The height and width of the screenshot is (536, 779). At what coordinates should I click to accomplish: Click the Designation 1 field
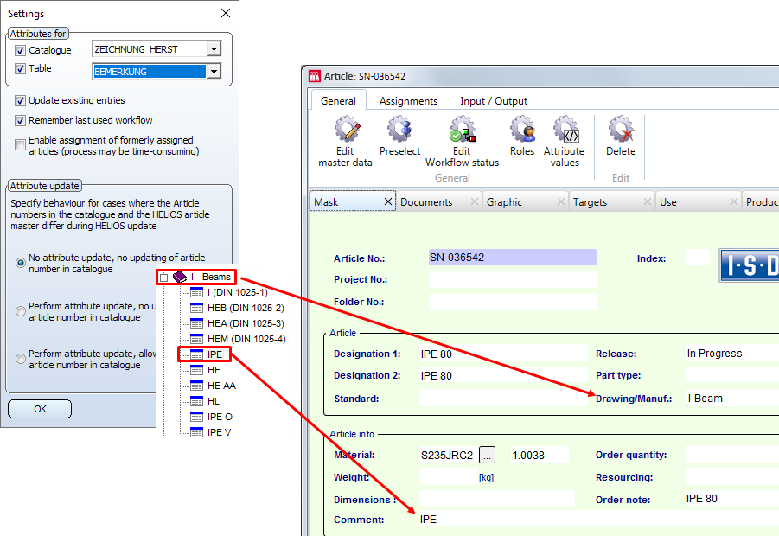(503, 354)
